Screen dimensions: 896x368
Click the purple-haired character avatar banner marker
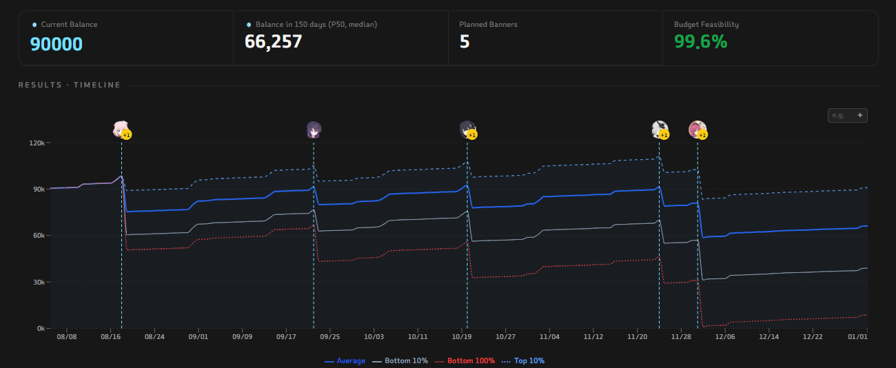click(x=314, y=129)
